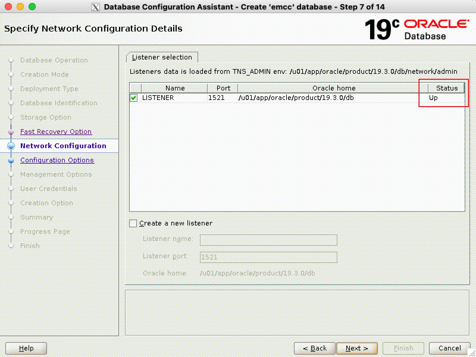Open Help for this wizard
This screenshot has width=476, height=357.
26,348
